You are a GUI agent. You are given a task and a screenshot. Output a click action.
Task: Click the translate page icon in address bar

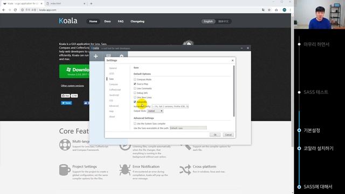tap(263, 10)
